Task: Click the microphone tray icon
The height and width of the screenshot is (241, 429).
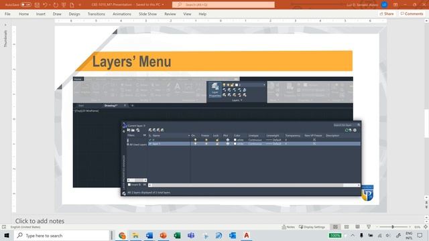Action: pos(361,235)
